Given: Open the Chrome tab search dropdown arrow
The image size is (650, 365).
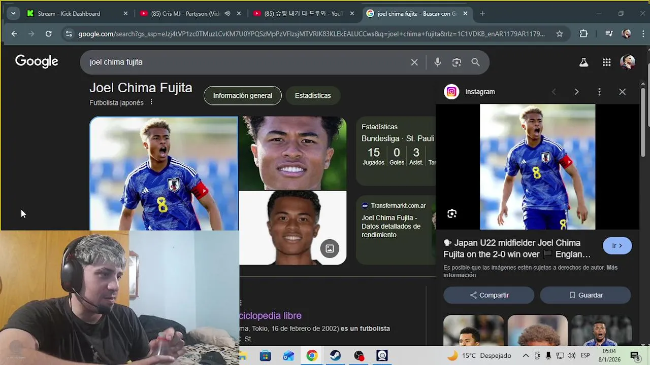Looking at the screenshot, I should pos(13,14).
